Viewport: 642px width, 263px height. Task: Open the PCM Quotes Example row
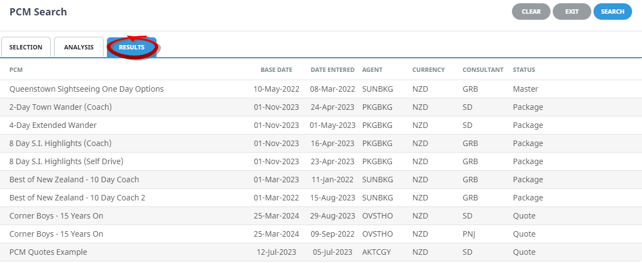321,252
